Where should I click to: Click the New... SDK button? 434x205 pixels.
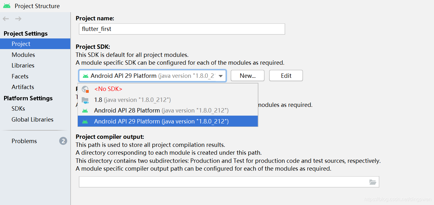pyautogui.click(x=247, y=76)
